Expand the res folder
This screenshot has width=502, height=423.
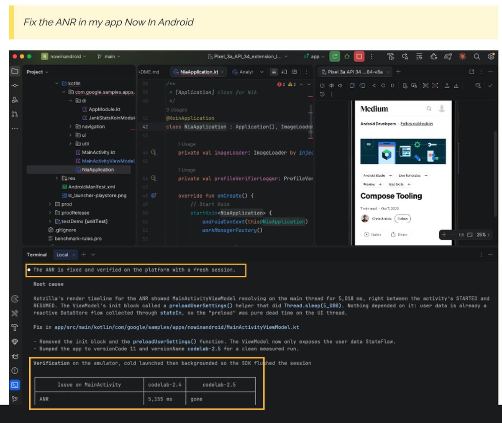(57, 178)
